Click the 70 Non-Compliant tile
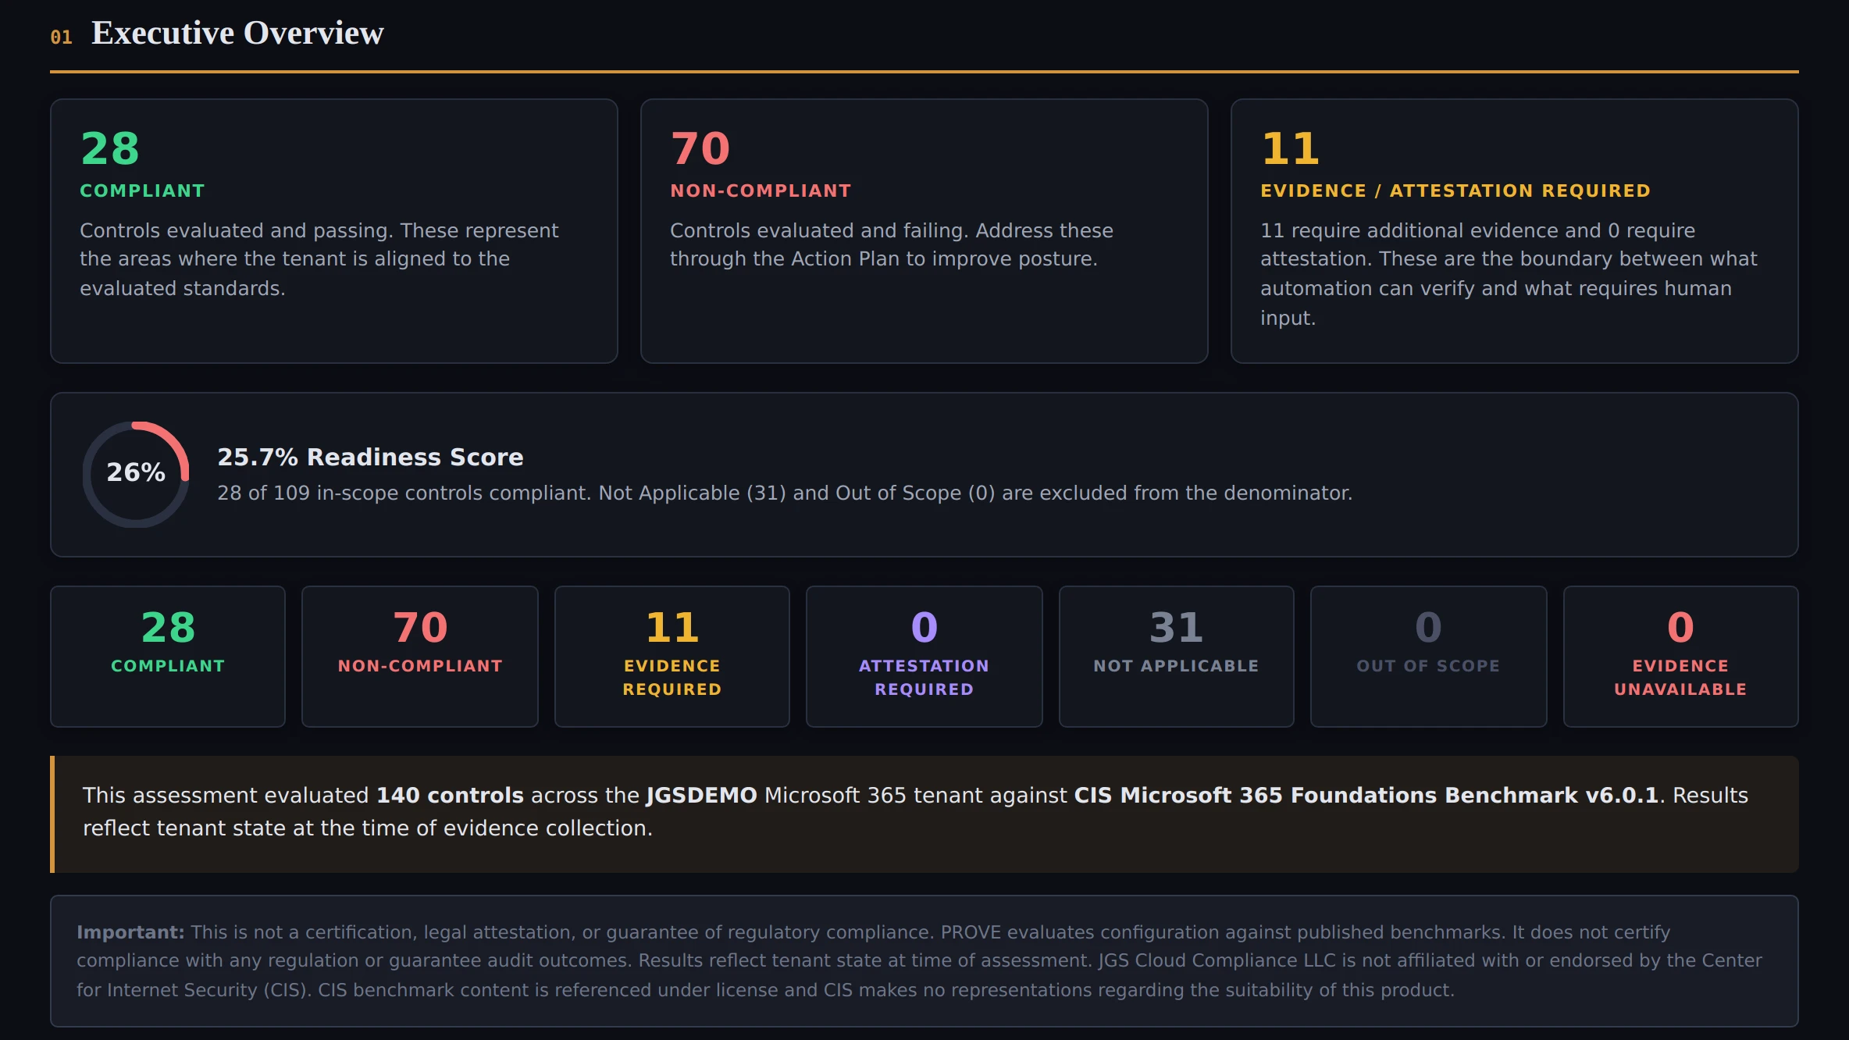The image size is (1849, 1040). (x=419, y=656)
